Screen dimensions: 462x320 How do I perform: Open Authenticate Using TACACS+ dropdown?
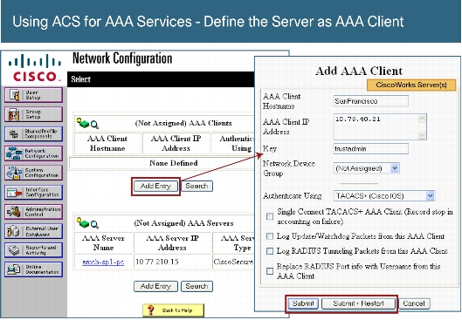pyautogui.click(x=431, y=196)
